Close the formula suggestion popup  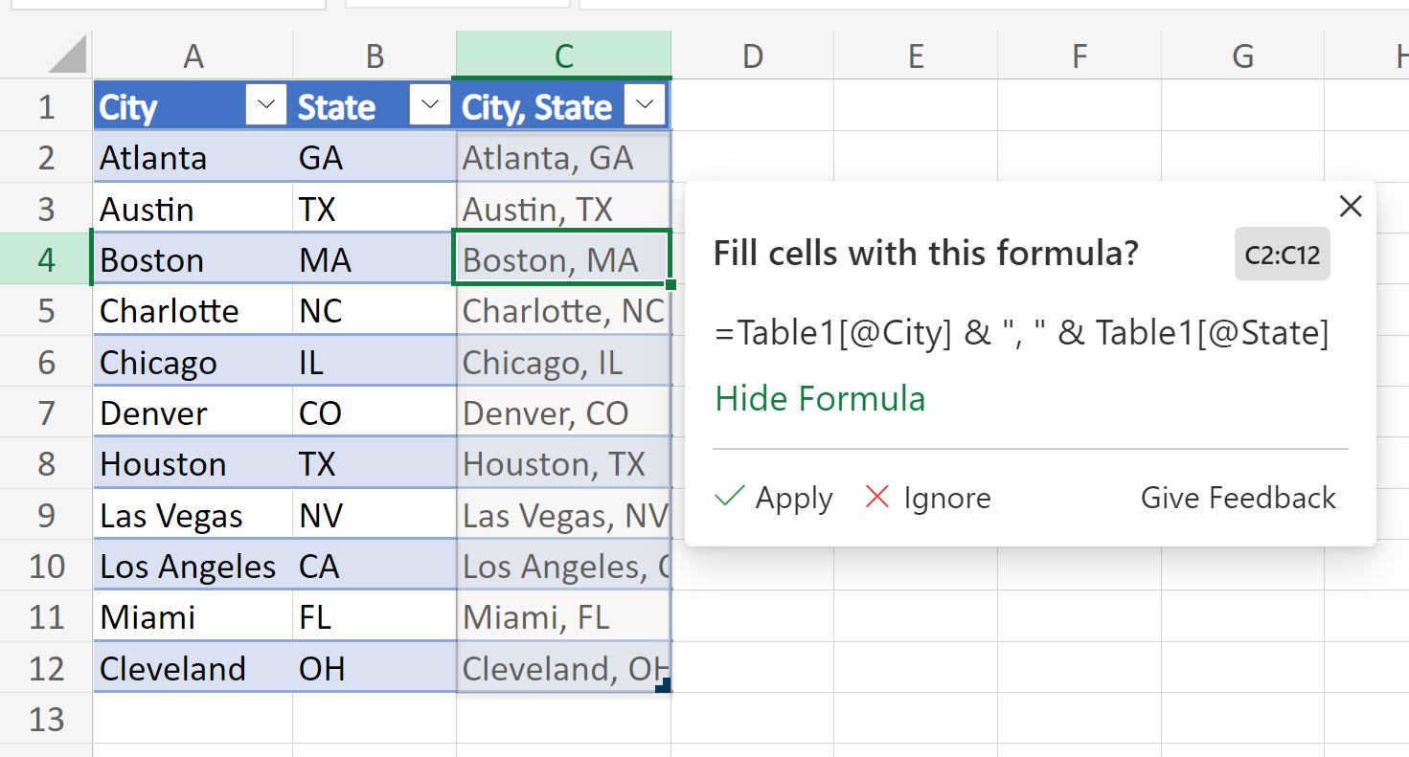click(x=1351, y=206)
